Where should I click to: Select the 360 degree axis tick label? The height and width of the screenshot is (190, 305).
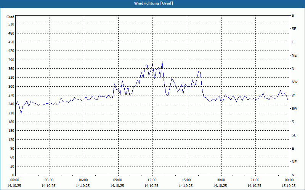[x=11, y=69]
